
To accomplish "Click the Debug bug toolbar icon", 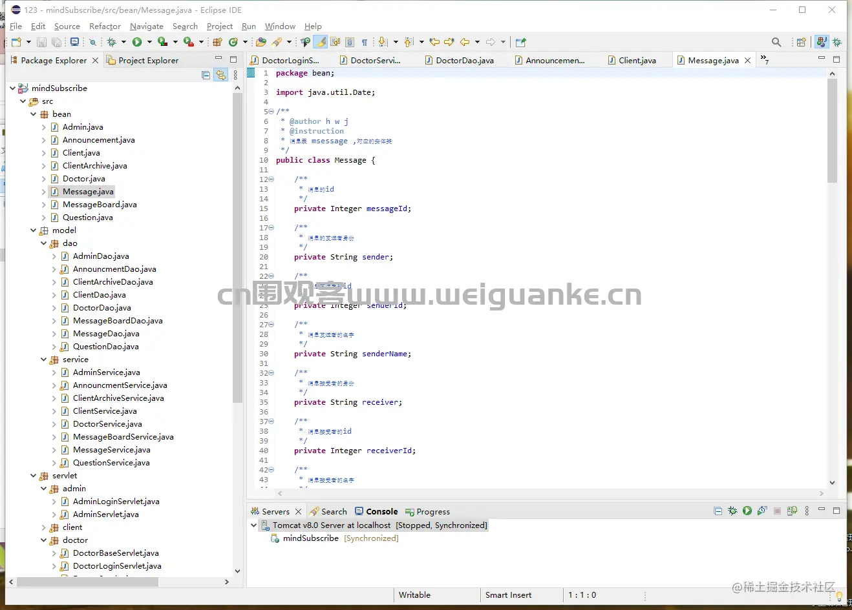I will tap(112, 42).
